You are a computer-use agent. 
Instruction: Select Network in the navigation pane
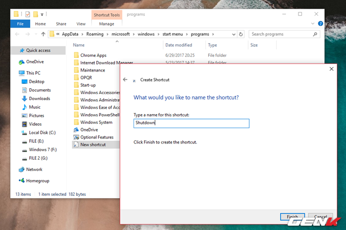point(34,169)
